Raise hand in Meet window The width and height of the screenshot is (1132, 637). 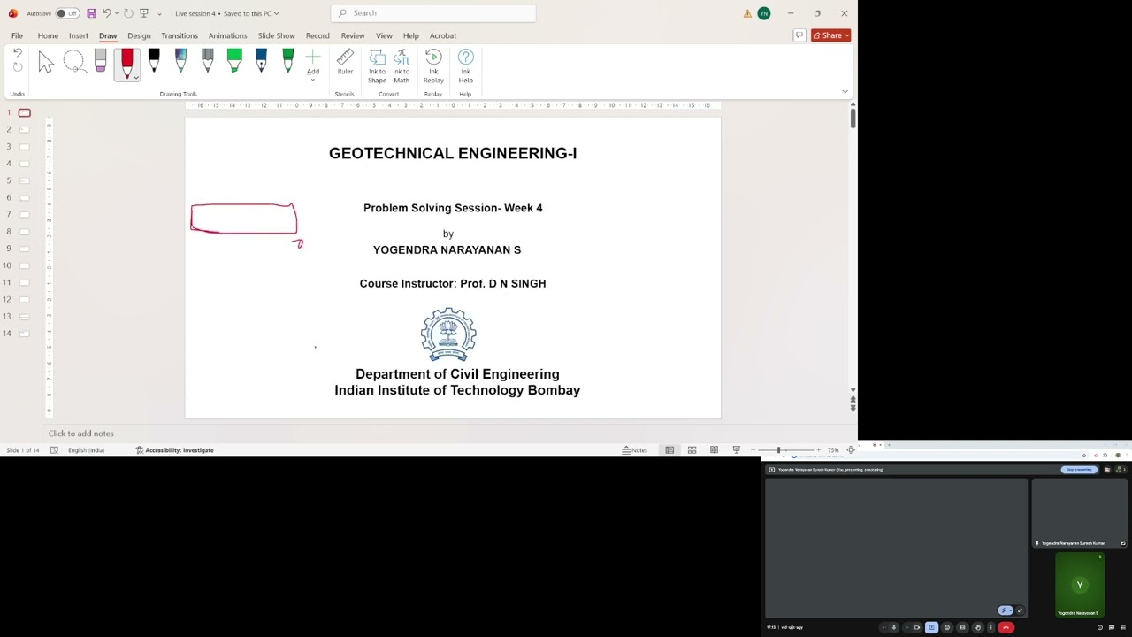(x=977, y=627)
